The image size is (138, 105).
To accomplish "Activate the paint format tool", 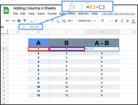I will pyautogui.click(x=25, y=21).
